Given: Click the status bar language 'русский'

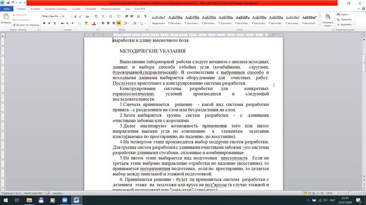Looking at the screenshot, I should pyautogui.click(x=57, y=193).
